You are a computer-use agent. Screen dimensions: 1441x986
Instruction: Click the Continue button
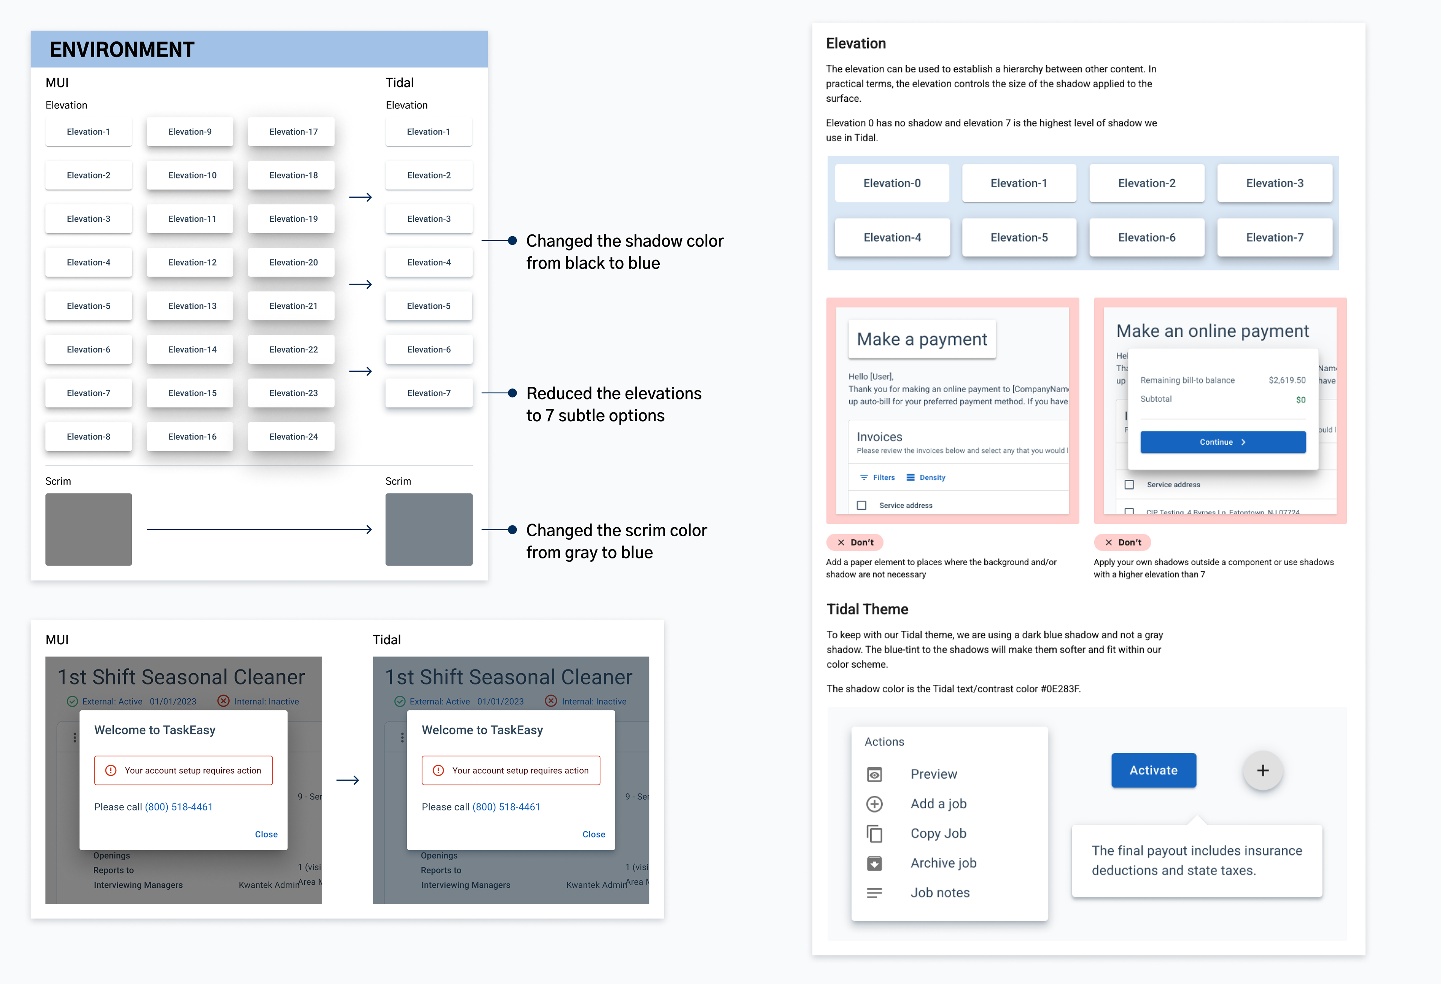tap(1223, 443)
